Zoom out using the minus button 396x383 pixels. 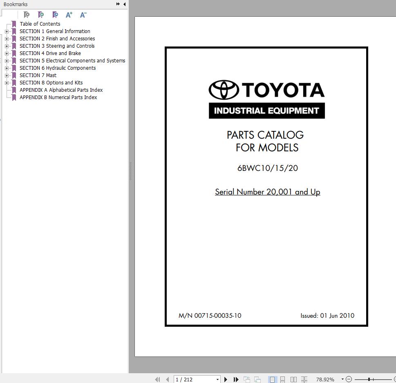(x=349, y=379)
